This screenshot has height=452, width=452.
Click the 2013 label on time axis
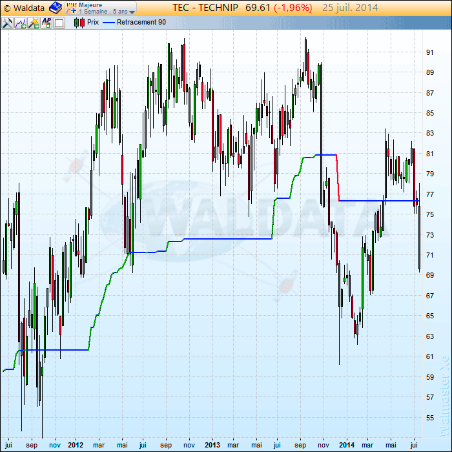[x=212, y=445]
